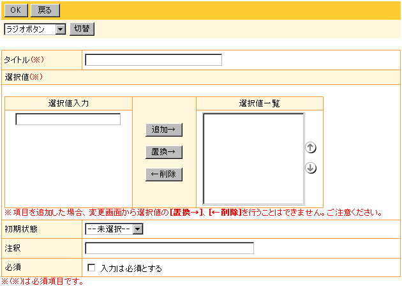The image size is (402, 286).
Task: Focus the タイトル text field
Action: coord(153,60)
